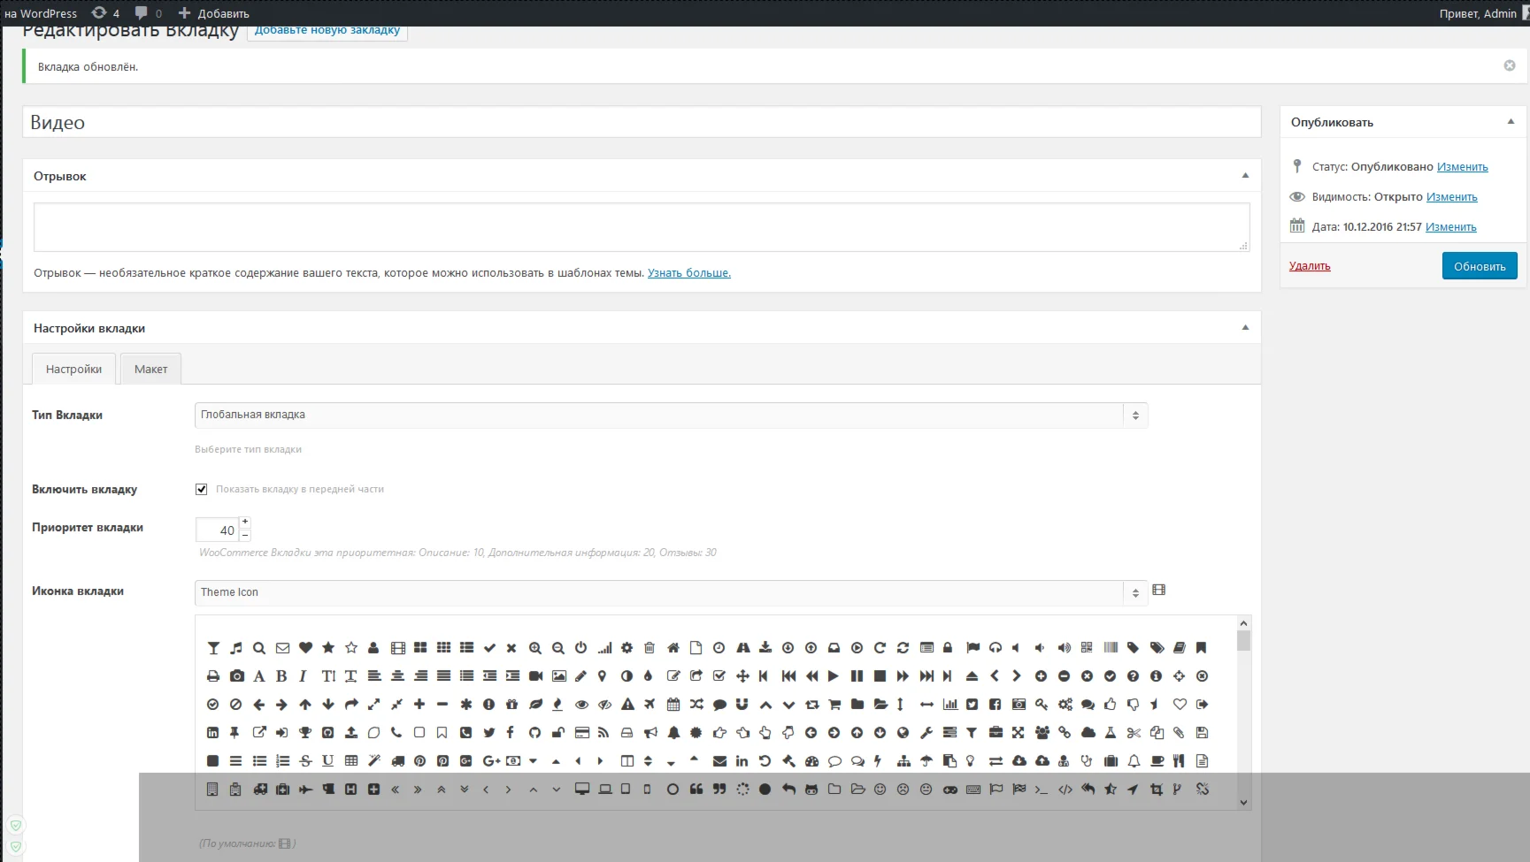The height and width of the screenshot is (862, 1530).
Task: Pick the martini glass icon
Action: 213,648
